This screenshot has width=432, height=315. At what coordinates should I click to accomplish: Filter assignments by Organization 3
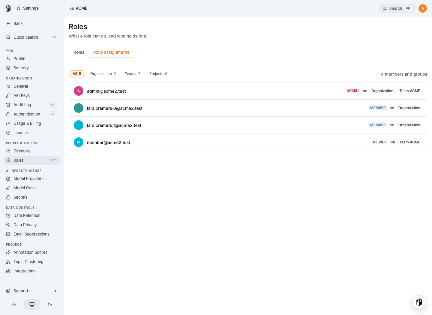point(103,74)
